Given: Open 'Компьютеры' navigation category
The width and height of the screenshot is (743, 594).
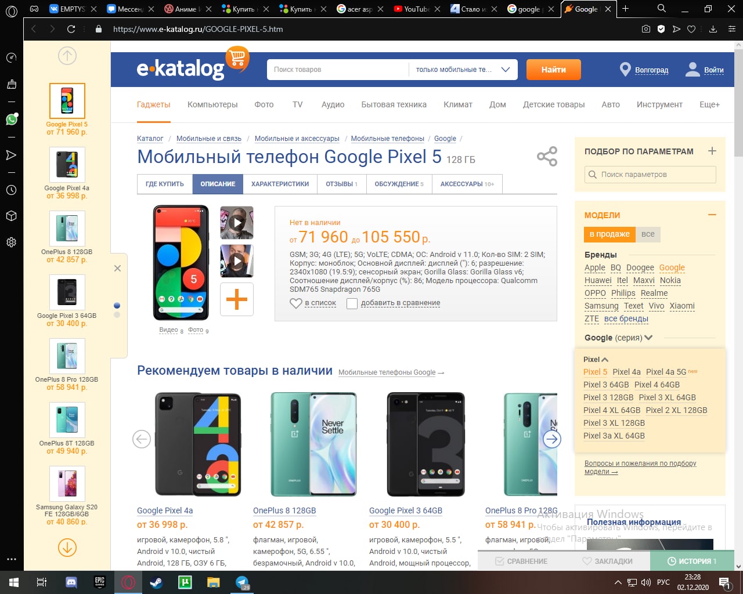Looking at the screenshot, I should coord(212,105).
